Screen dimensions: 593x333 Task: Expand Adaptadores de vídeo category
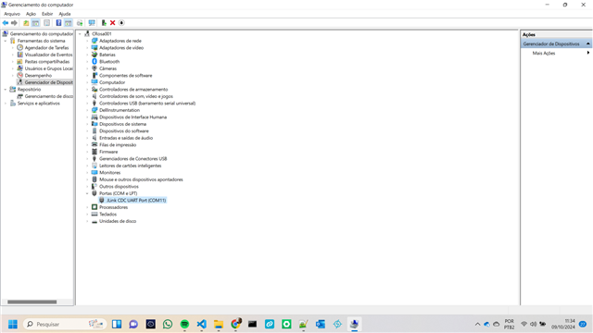[87, 47]
